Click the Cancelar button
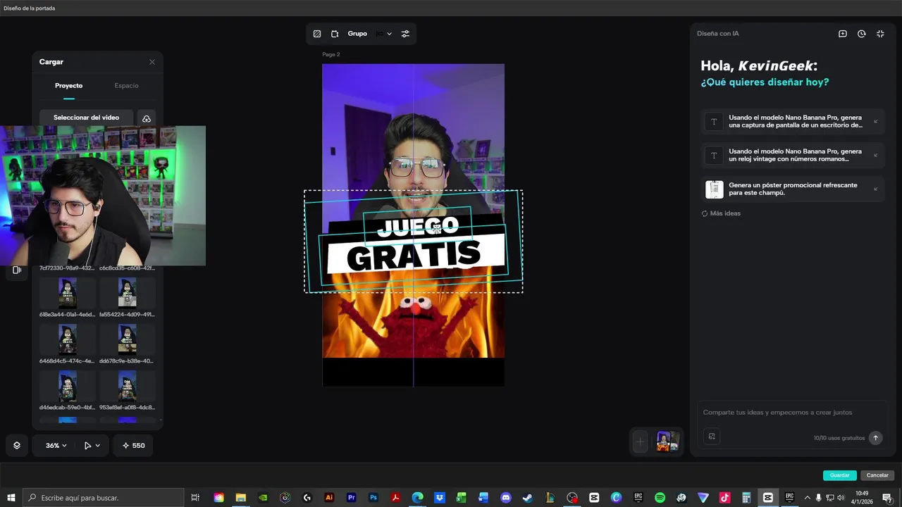Viewport: 902px width, 507px height. 877,475
